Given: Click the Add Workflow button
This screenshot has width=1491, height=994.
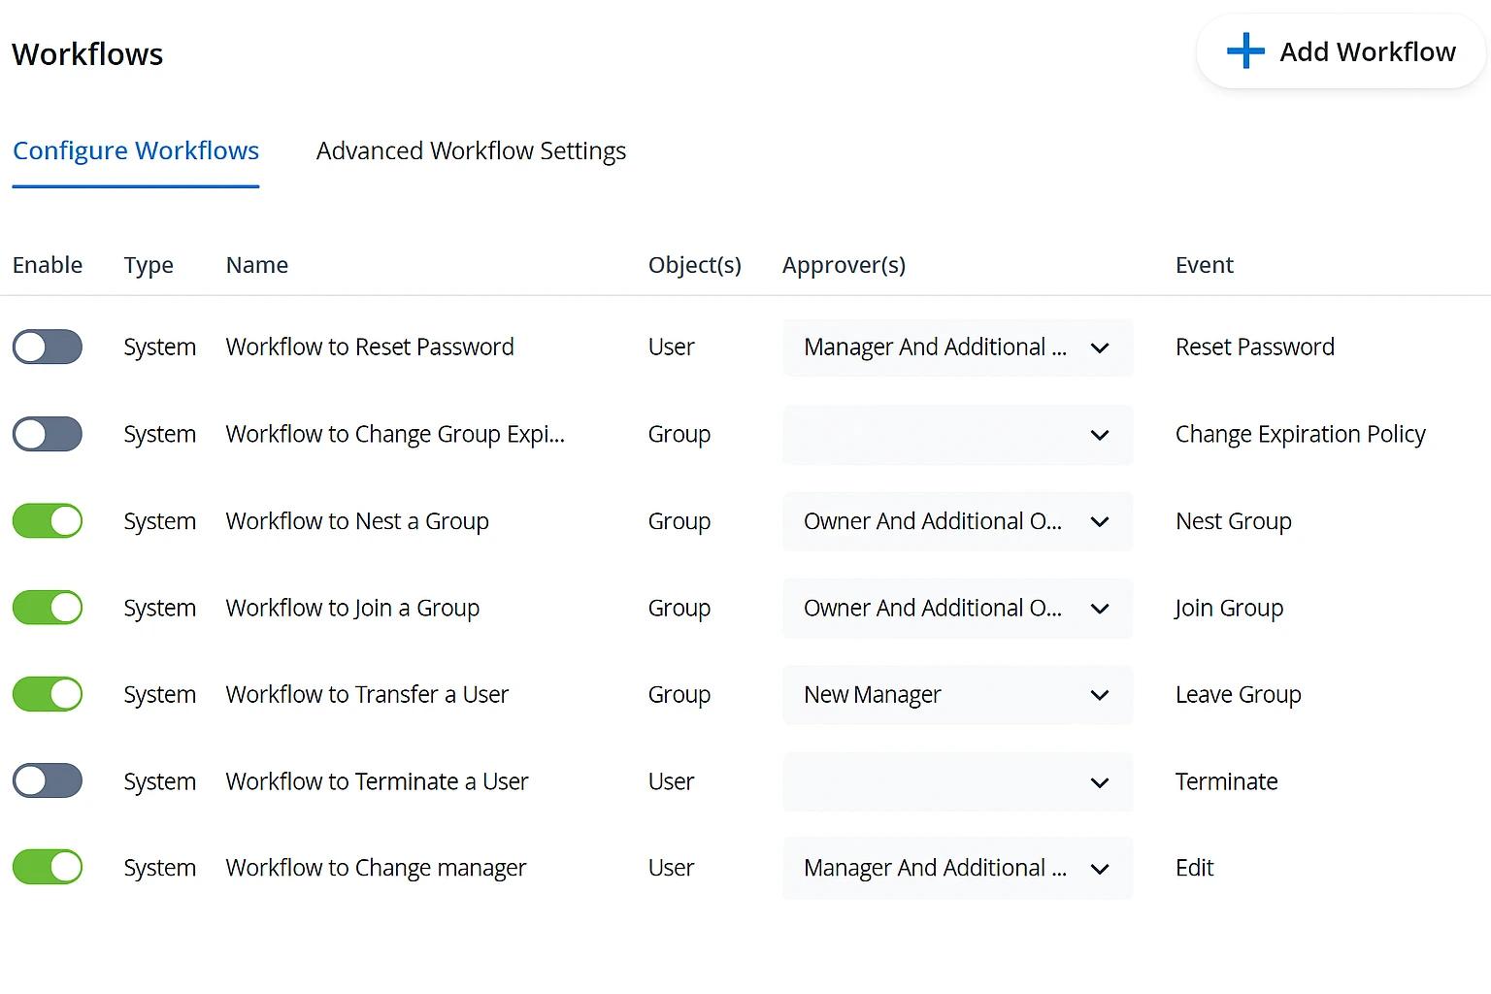Looking at the screenshot, I should pos(1339,51).
